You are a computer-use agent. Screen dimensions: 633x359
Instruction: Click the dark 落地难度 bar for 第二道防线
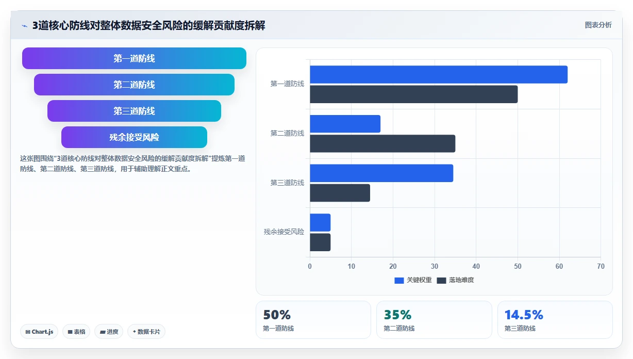[x=382, y=143]
